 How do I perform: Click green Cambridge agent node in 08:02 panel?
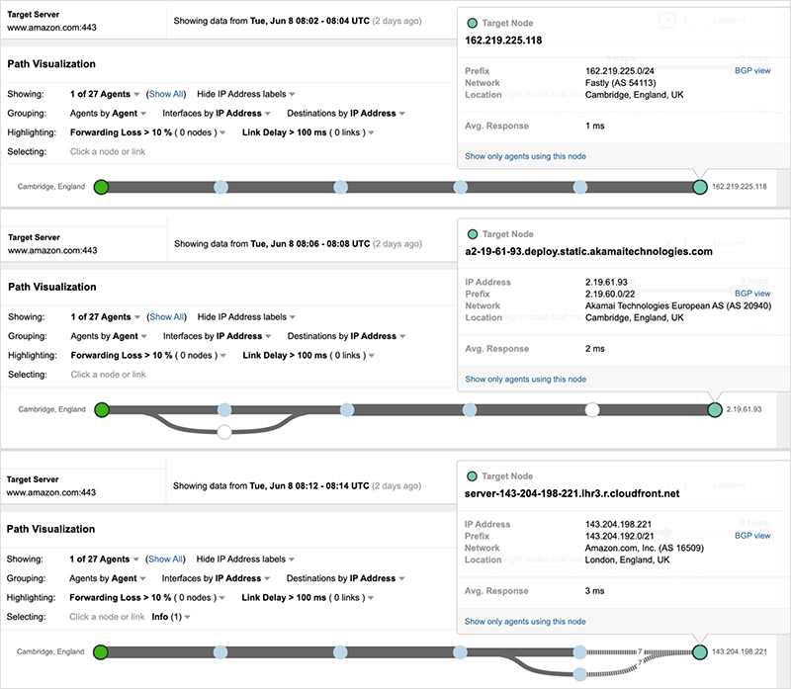pos(100,186)
